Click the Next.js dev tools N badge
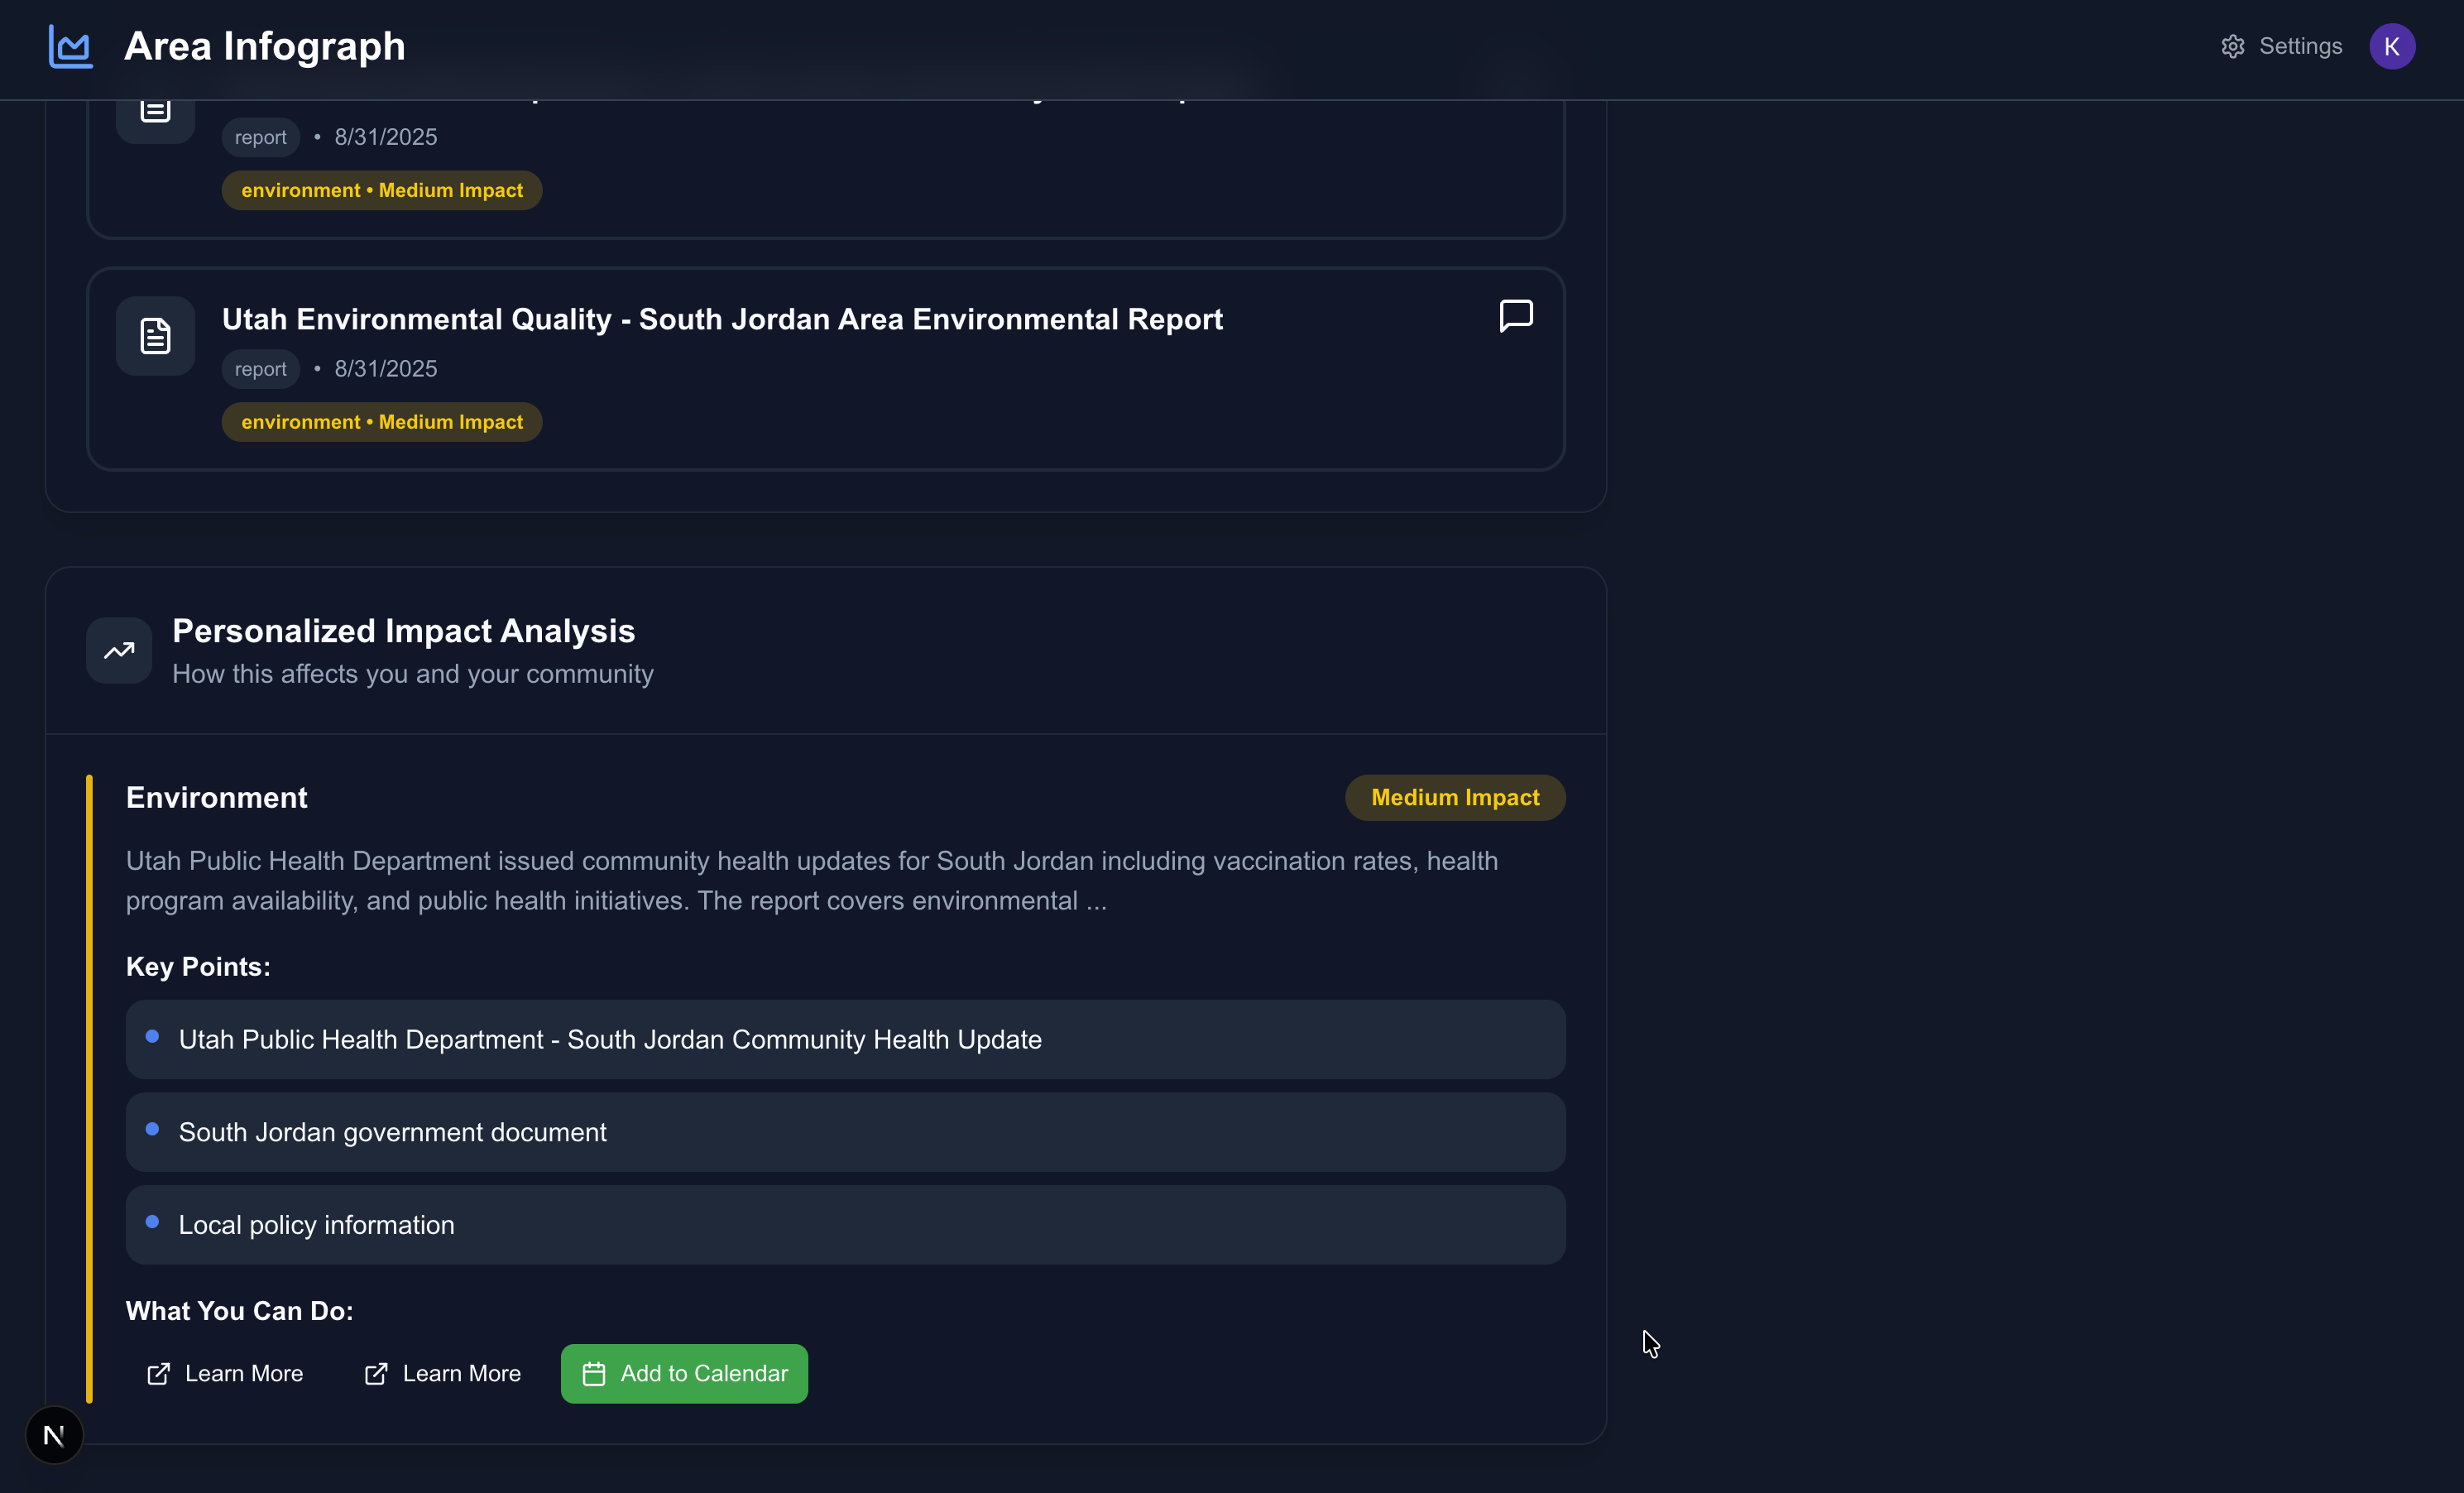The image size is (2464, 1493). 54,1435
